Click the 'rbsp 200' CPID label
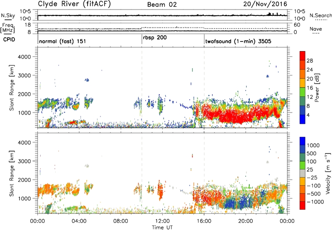The image size is (332, 230). (x=155, y=38)
